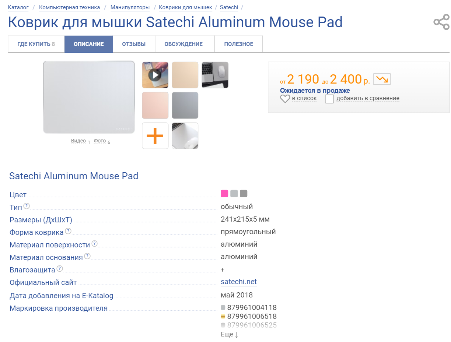Click the orange plus add-photo icon

point(155,136)
